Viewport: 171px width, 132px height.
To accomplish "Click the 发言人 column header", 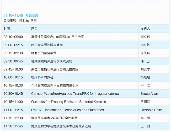I will click(x=145, y=29).
